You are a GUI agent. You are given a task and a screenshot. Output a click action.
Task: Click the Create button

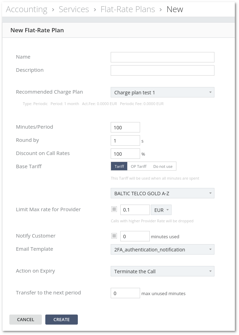tap(62, 319)
